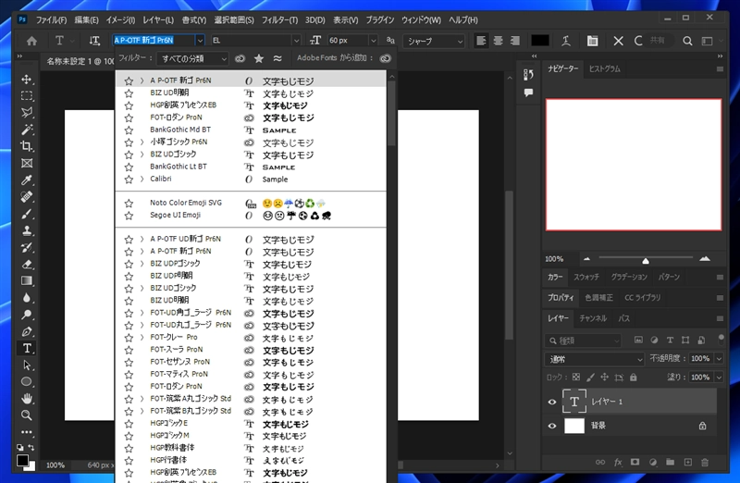Image resolution: width=740 pixels, height=483 pixels.
Task: Favorite the Calibri font star
Action: point(129,180)
